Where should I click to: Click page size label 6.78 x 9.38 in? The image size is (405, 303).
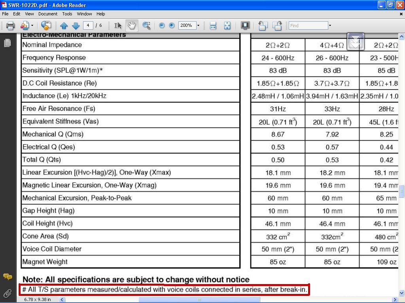[x=38, y=299]
